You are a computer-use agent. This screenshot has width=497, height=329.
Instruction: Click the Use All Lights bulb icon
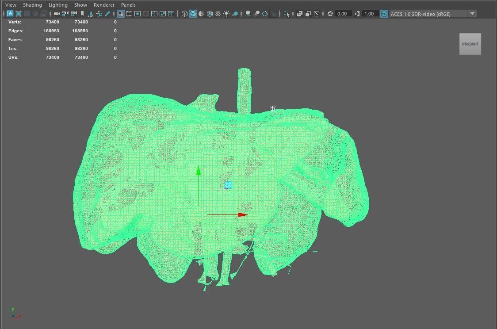[x=226, y=14]
